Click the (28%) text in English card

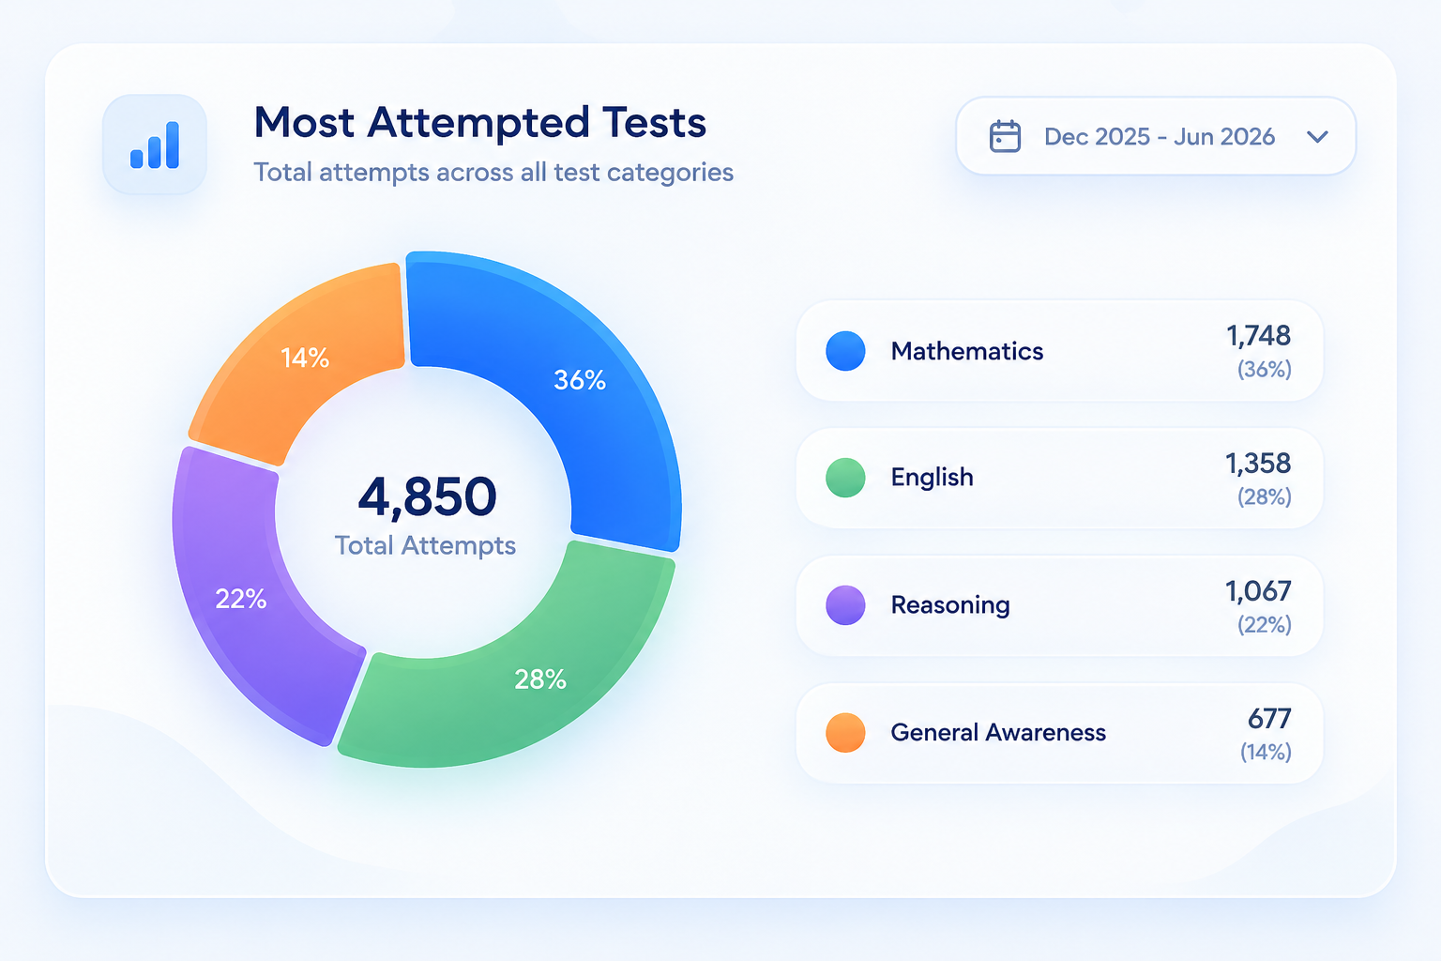coord(1265,496)
